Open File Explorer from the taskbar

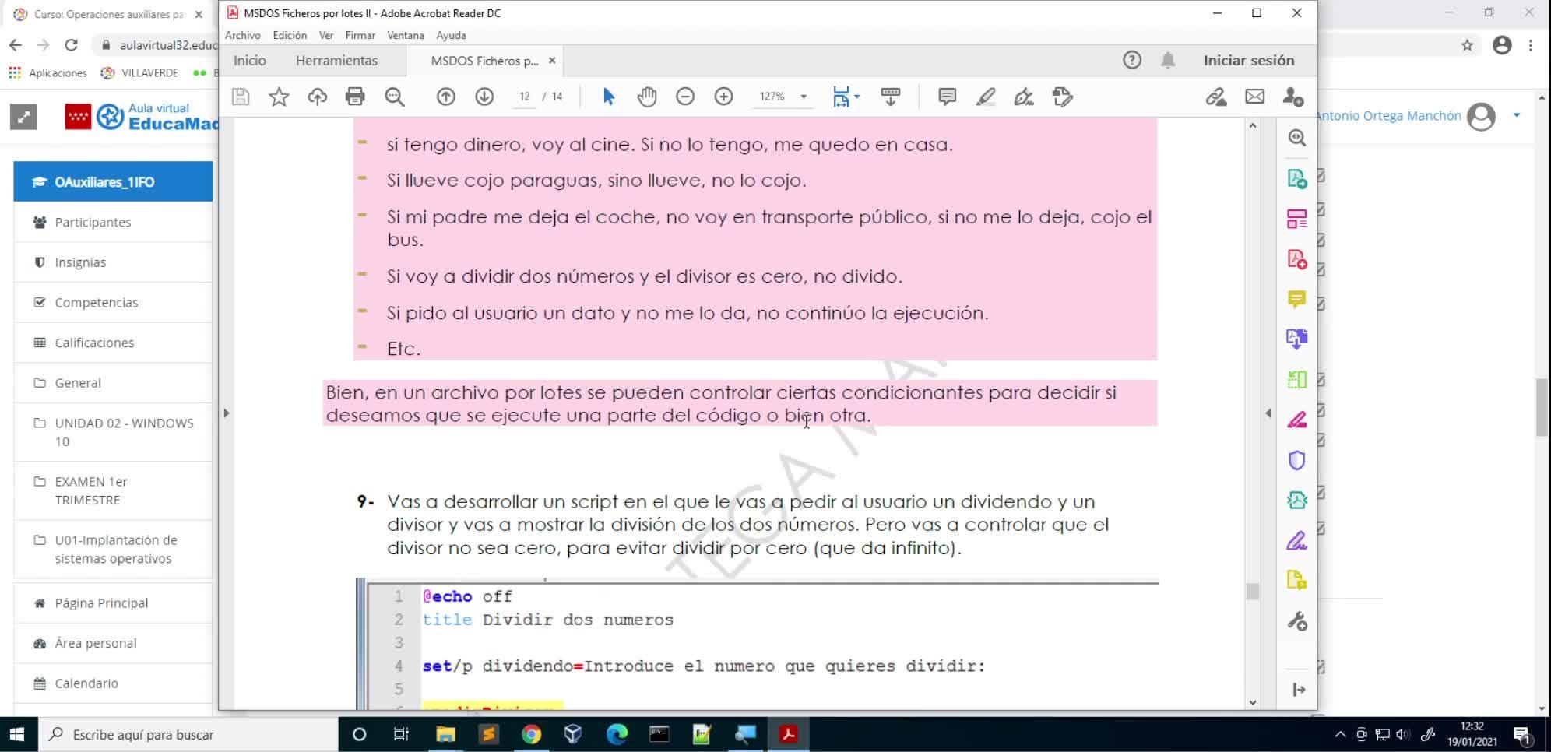pos(445,734)
